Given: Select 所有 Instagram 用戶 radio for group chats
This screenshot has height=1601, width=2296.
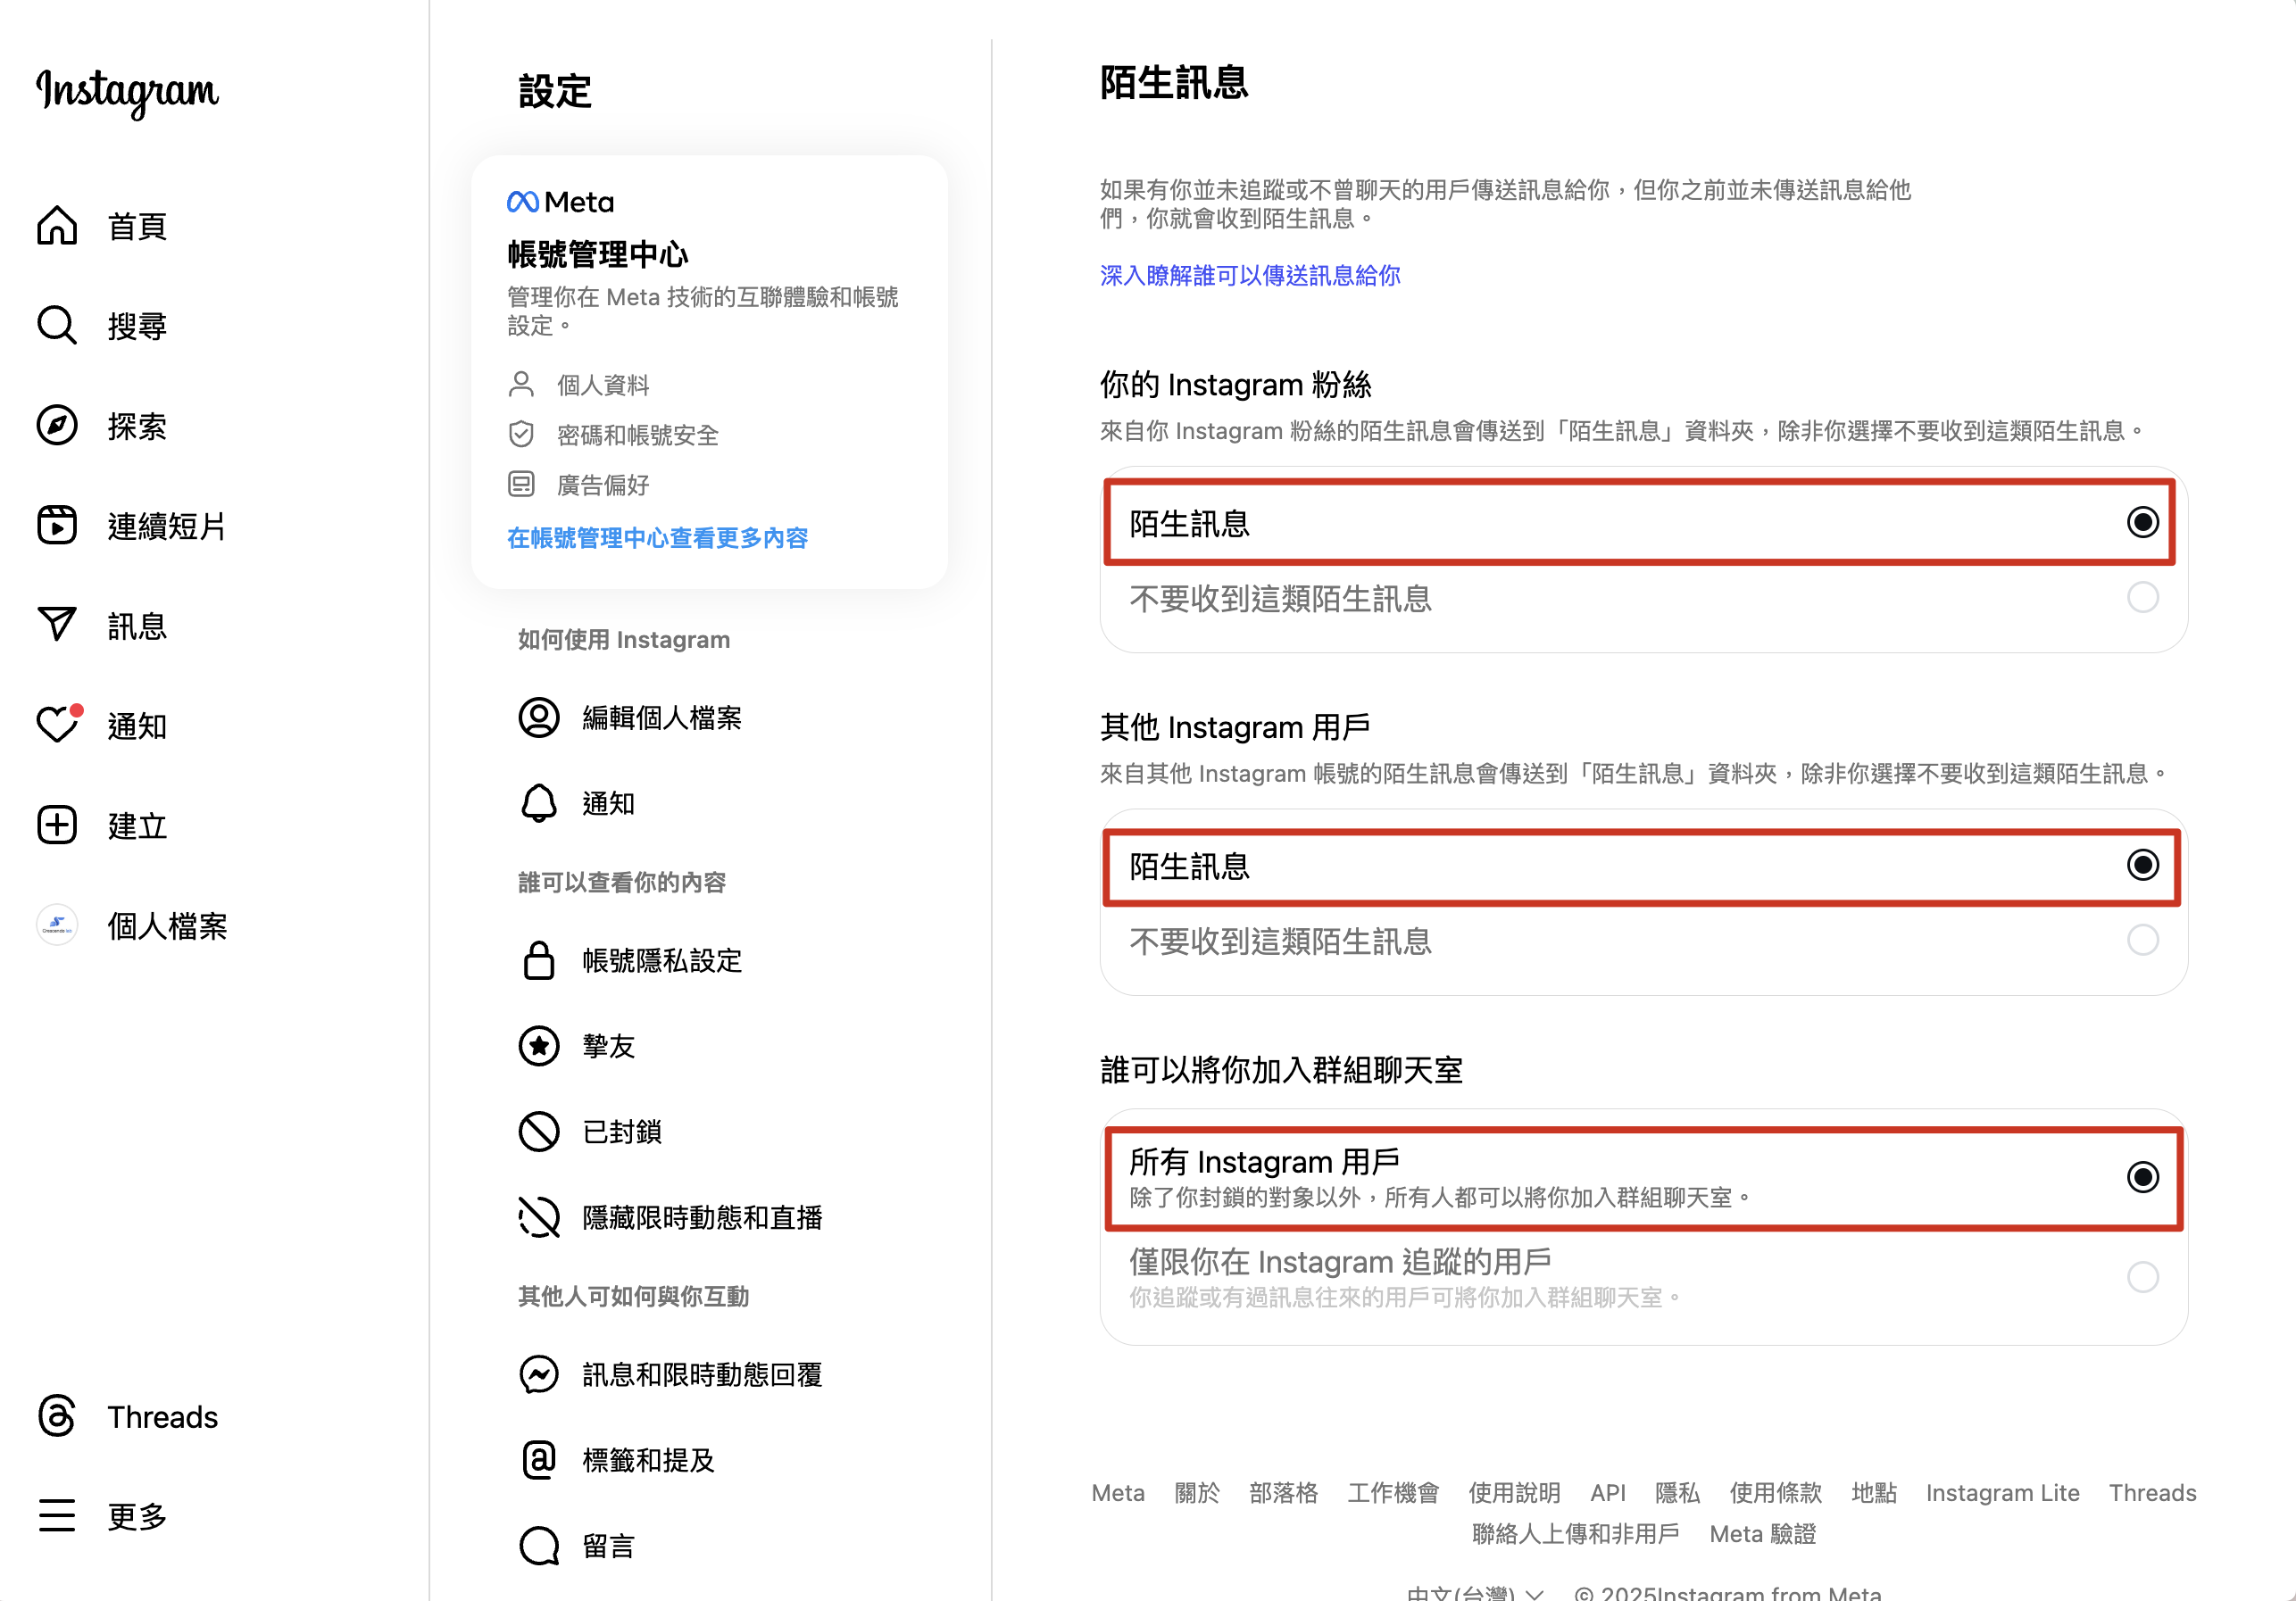Looking at the screenshot, I should tap(2142, 1177).
